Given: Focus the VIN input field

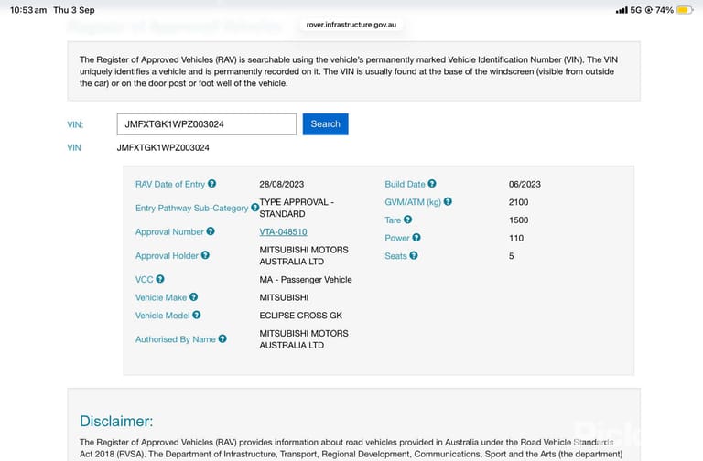Looking at the screenshot, I should pos(207,124).
